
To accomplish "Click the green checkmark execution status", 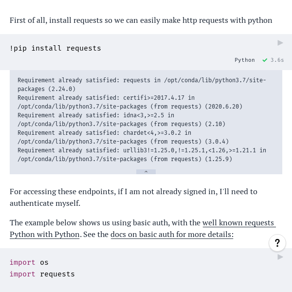I will pyautogui.click(x=265, y=60).
